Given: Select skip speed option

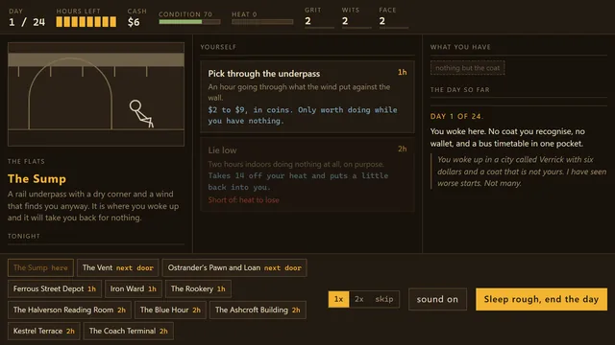Looking at the screenshot, I should [384, 299].
